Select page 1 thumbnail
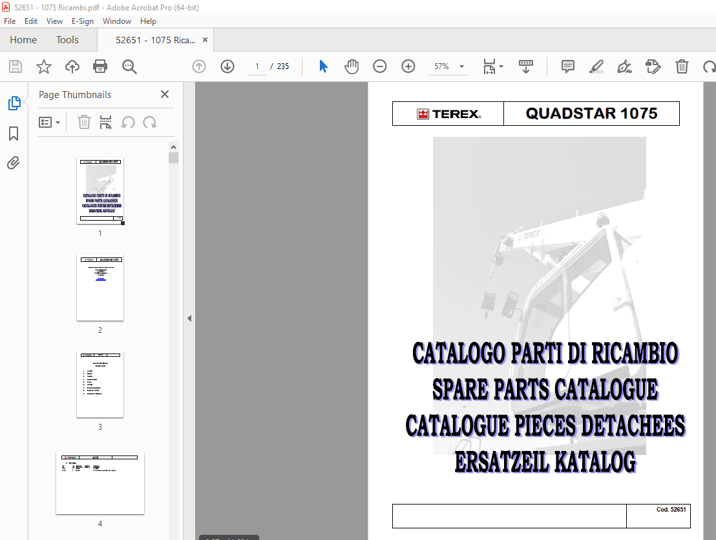Screen dimensions: 716x540 coord(100,190)
